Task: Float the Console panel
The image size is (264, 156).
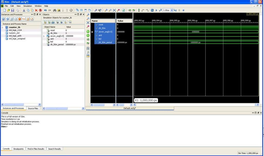Action: [258, 113]
